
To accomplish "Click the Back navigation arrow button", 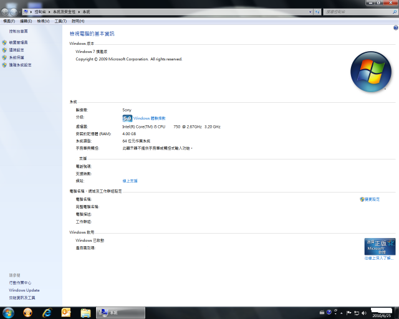I will point(5,12).
